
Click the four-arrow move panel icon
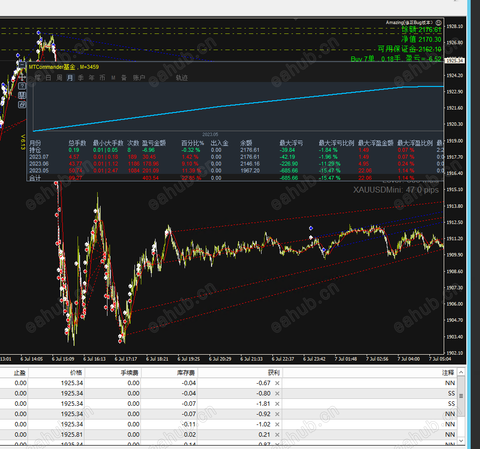22,77
